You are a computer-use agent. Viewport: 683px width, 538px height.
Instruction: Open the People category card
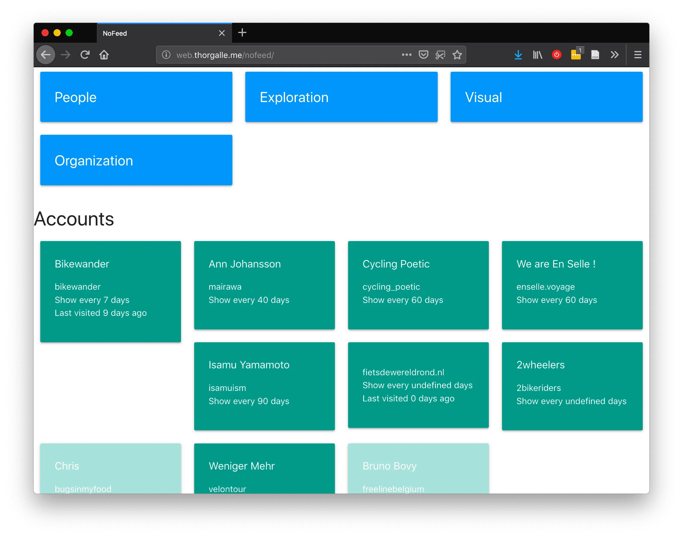136,97
